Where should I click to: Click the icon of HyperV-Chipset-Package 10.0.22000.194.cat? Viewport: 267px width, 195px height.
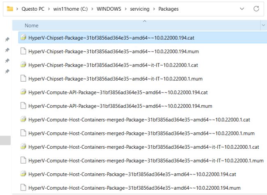23,38
